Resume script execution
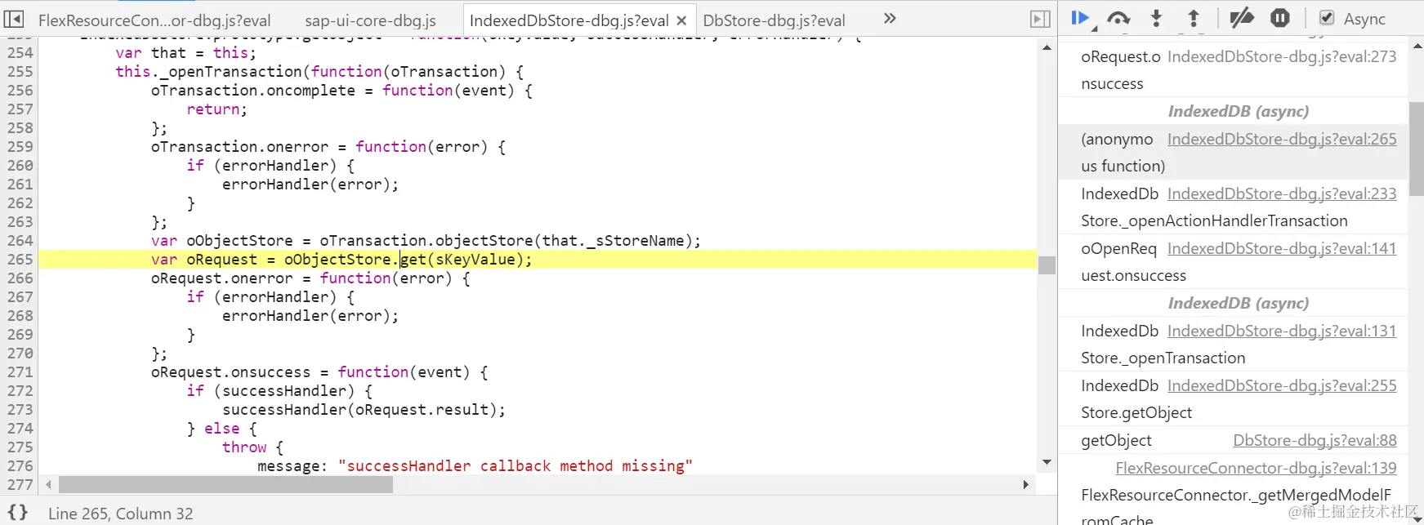1424x525 pixels. click(1081, 19)
